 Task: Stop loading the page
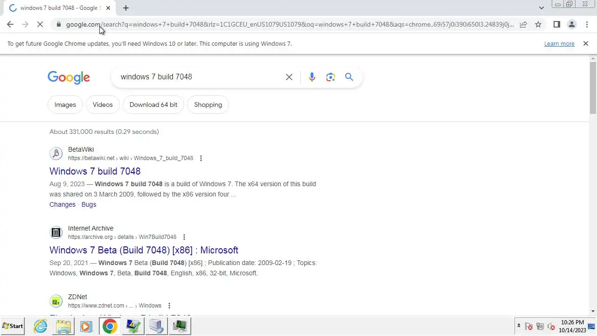[40, 24]
